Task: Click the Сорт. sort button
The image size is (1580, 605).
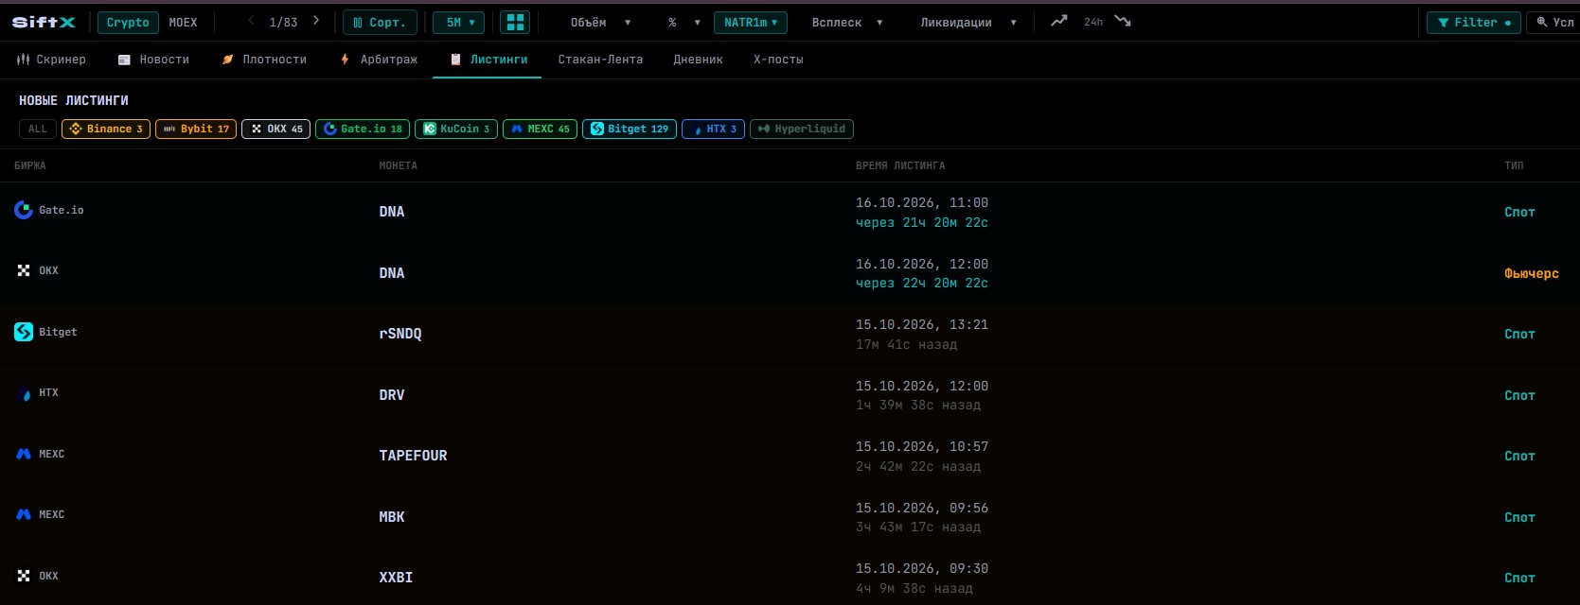Action: 380,22
